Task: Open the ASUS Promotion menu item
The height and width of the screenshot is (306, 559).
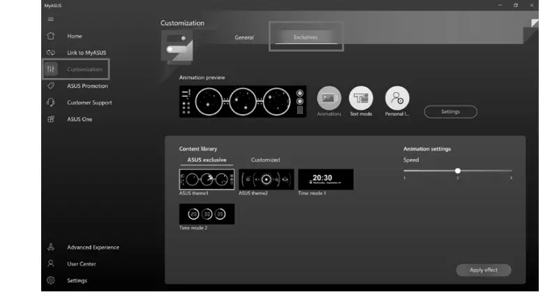Action: pos(87,86)
